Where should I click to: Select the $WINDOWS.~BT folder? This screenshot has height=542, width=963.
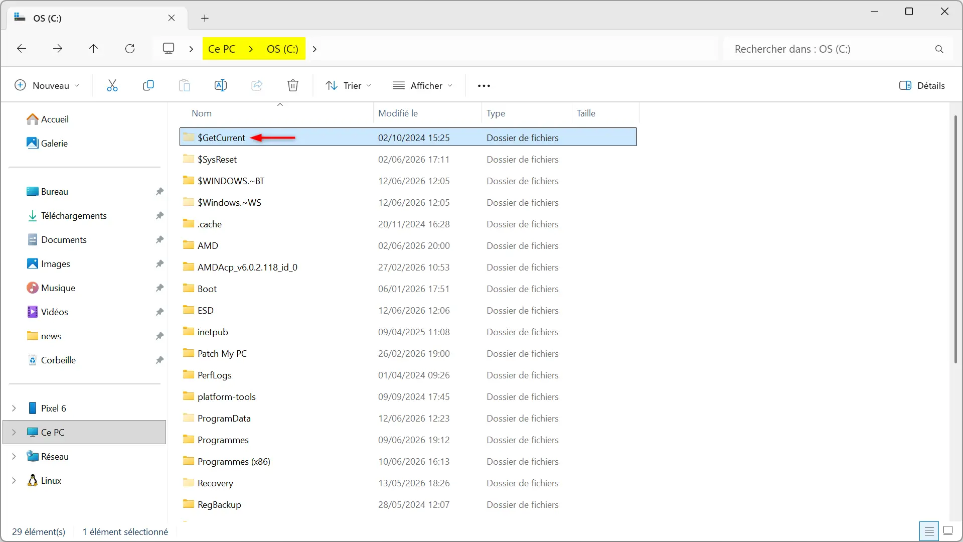(x=408, y=181)
